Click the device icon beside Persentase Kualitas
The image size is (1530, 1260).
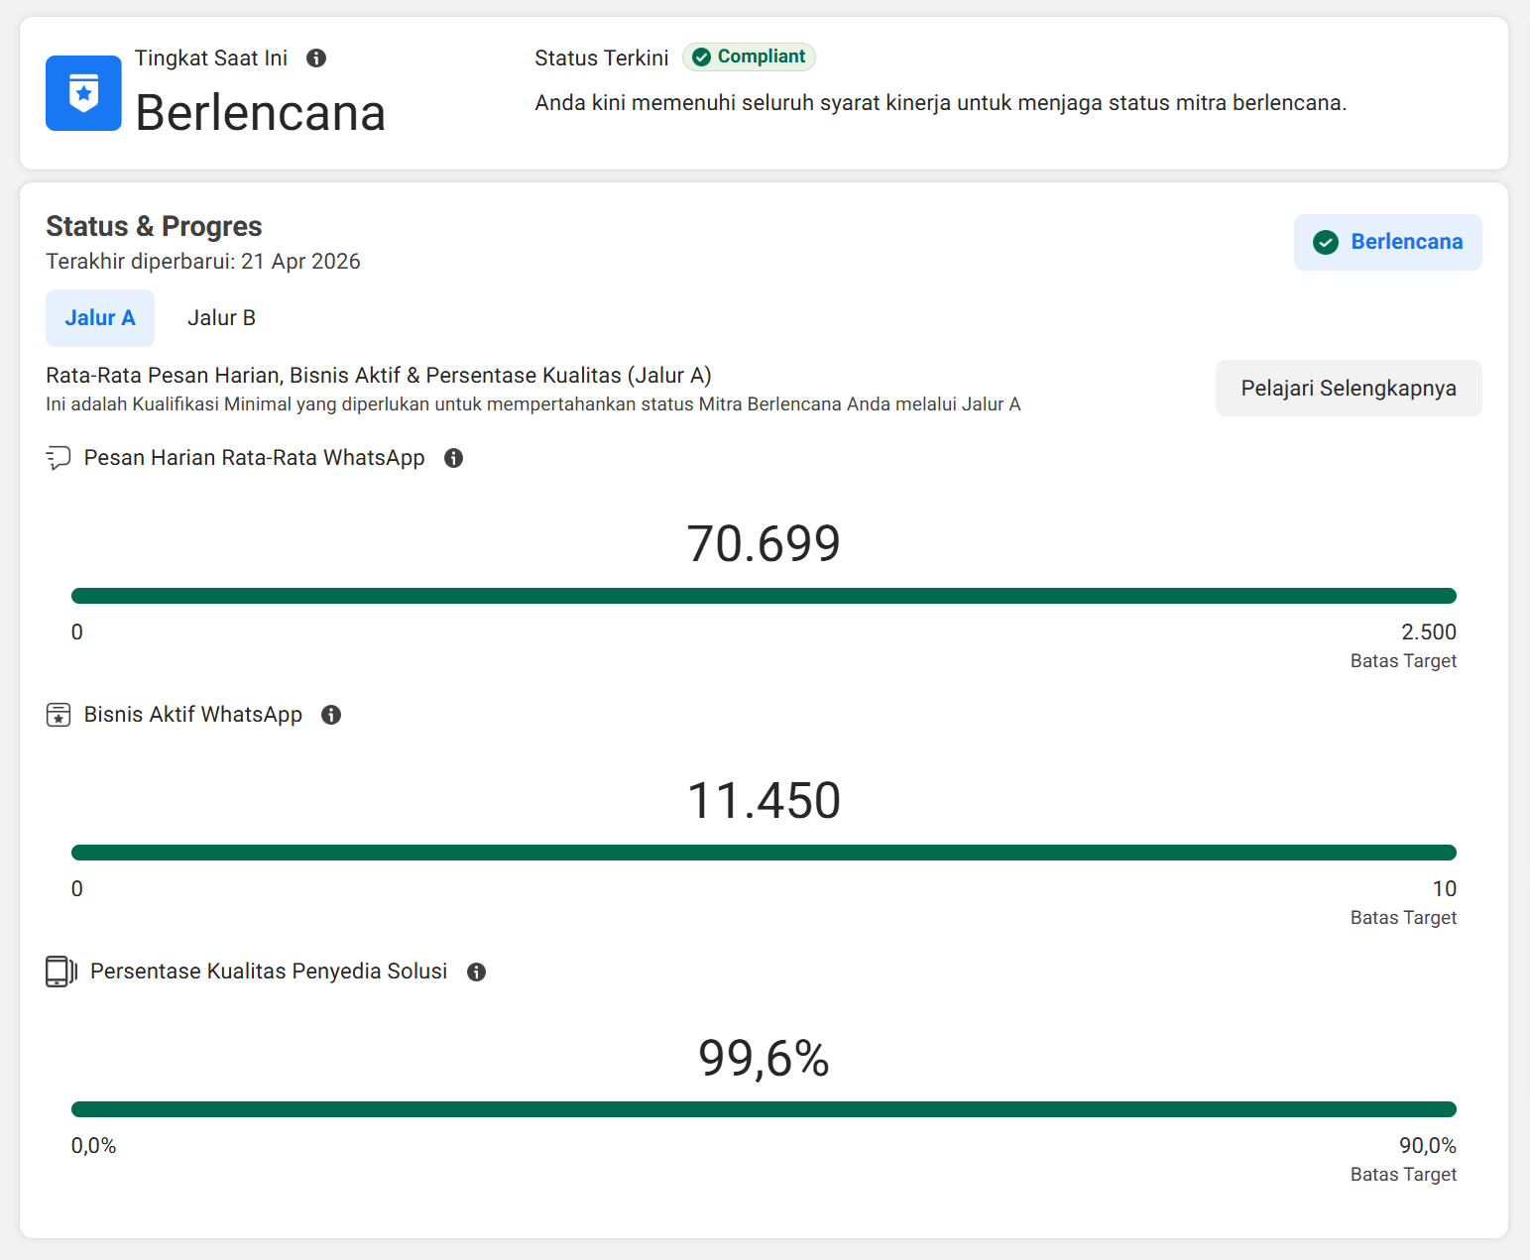(x=59, y=972)
